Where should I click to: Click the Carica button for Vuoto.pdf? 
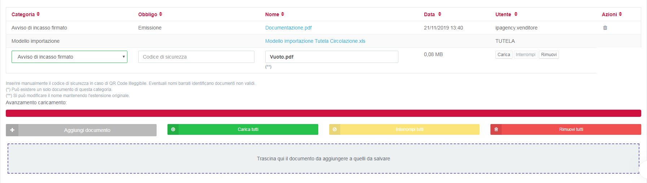point(504,55)
